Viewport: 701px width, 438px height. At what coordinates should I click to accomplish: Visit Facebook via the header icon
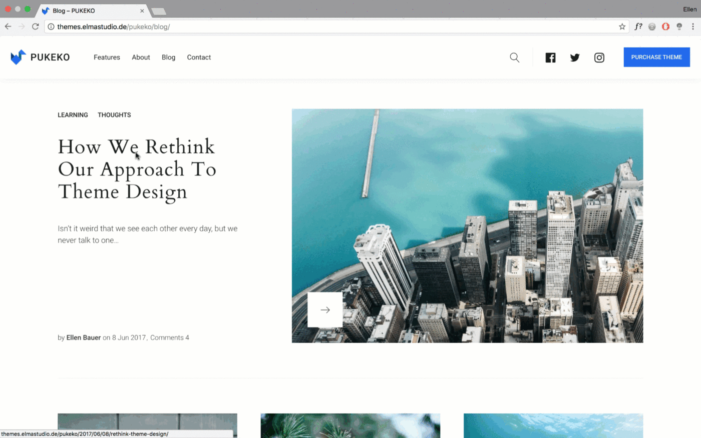[x=550, y=57]
